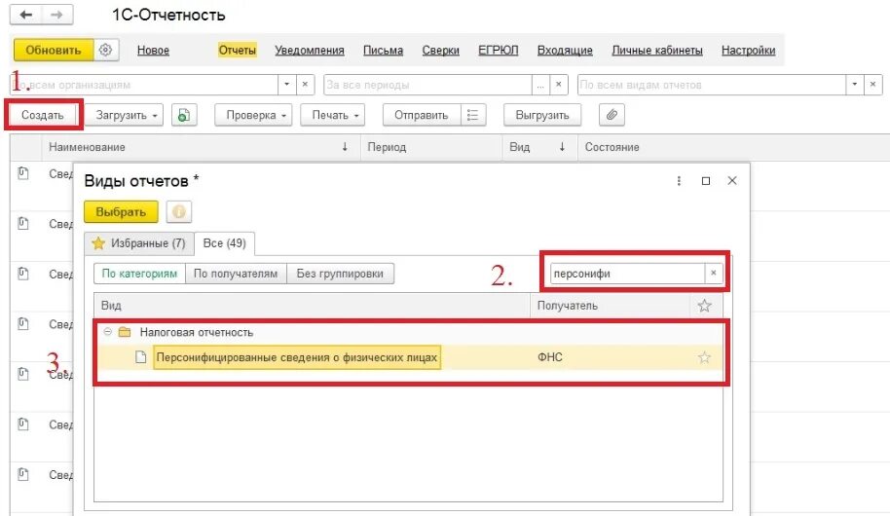Open the Проверка dropdown menu
Viewport: 890px width, 516px height.
click(x=255, y=115)
